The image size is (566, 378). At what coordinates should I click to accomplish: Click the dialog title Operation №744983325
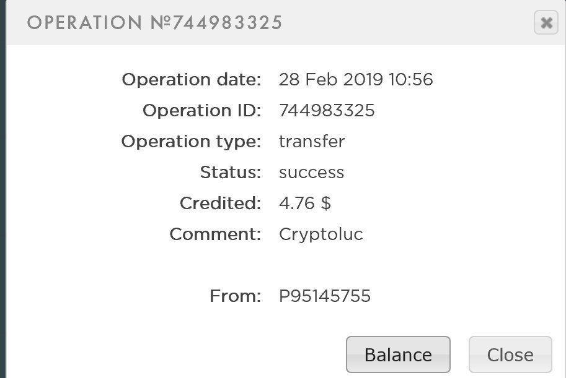(x=155, y=23)
